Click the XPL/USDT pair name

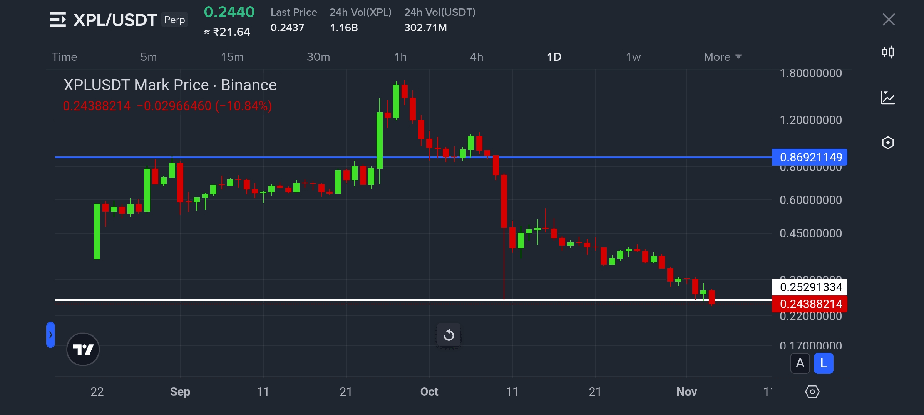[x=115, y=20]
